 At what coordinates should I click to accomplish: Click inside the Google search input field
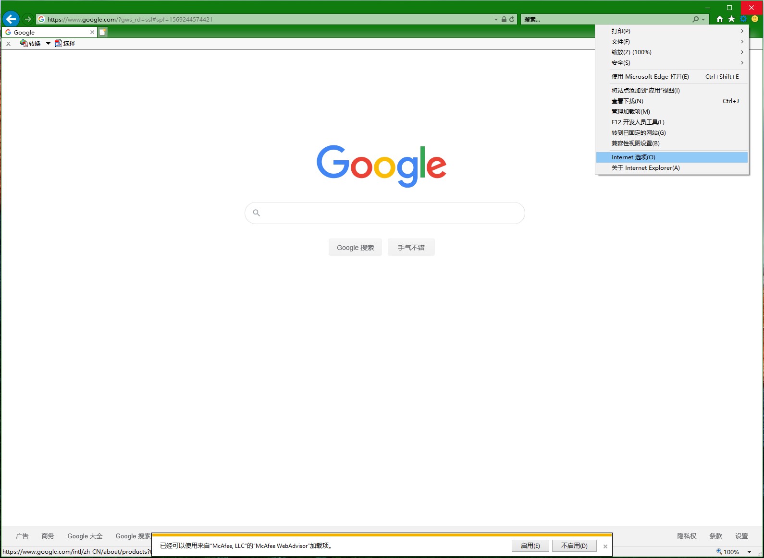385,213
